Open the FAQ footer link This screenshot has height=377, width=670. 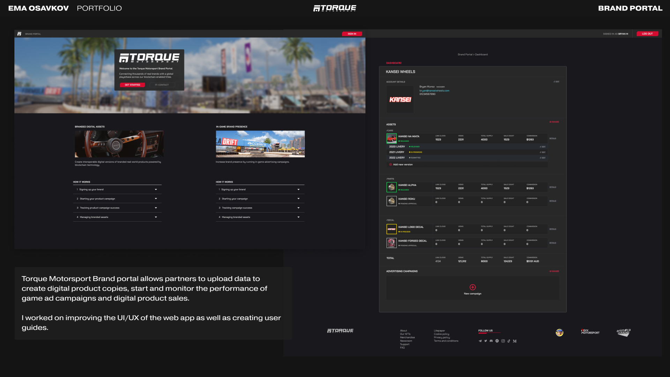click(402, 348)
